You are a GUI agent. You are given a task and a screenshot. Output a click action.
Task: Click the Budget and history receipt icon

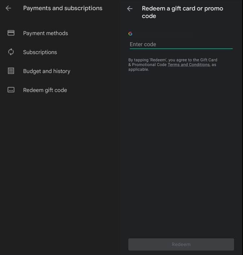coord(11,71)
